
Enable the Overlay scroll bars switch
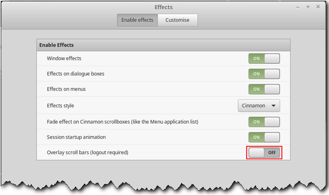264,153
